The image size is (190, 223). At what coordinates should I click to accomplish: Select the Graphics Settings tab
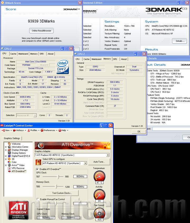click(x=12, y=138)
